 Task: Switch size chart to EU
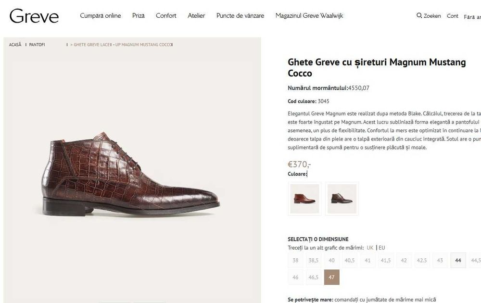[x=382, y=248]
